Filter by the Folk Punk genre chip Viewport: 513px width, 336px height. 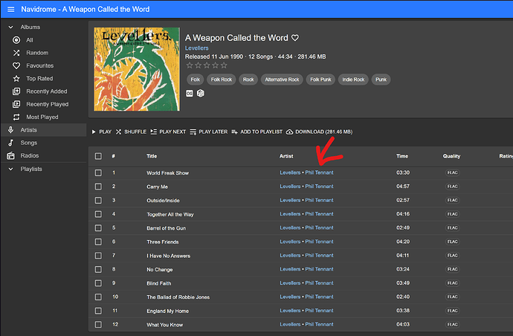click(320, 80)
